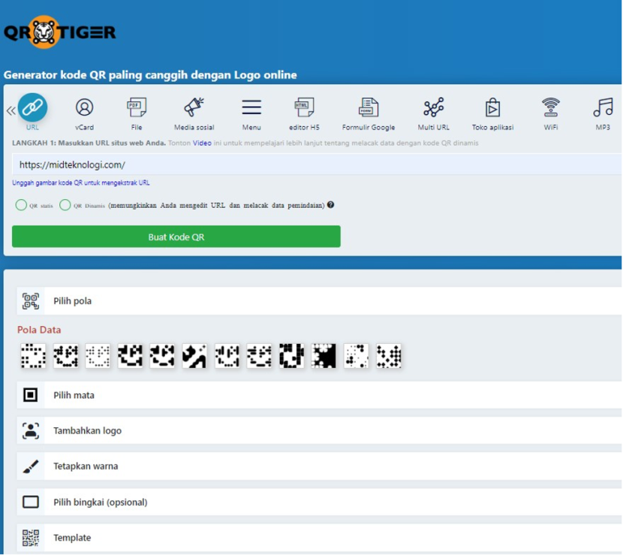
Task: Choose the File PDF icon
Action: (x=137, y=107)
